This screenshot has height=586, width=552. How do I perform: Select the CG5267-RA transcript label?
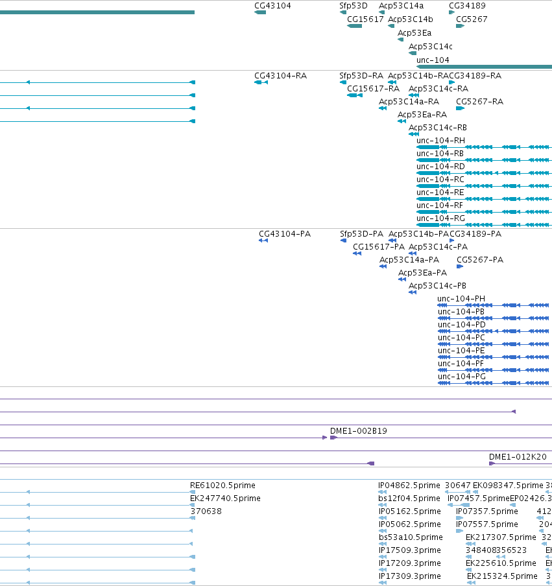(x=479, y=102)
